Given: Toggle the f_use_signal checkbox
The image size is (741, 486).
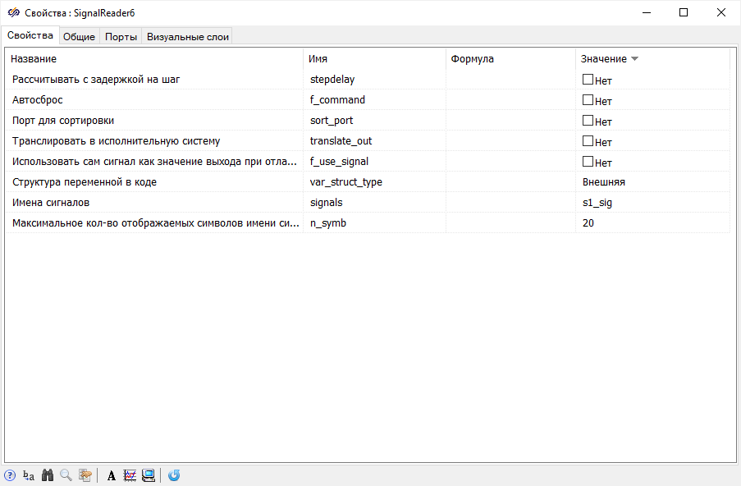Looking at the screenshot, I should tap(588, 162).
